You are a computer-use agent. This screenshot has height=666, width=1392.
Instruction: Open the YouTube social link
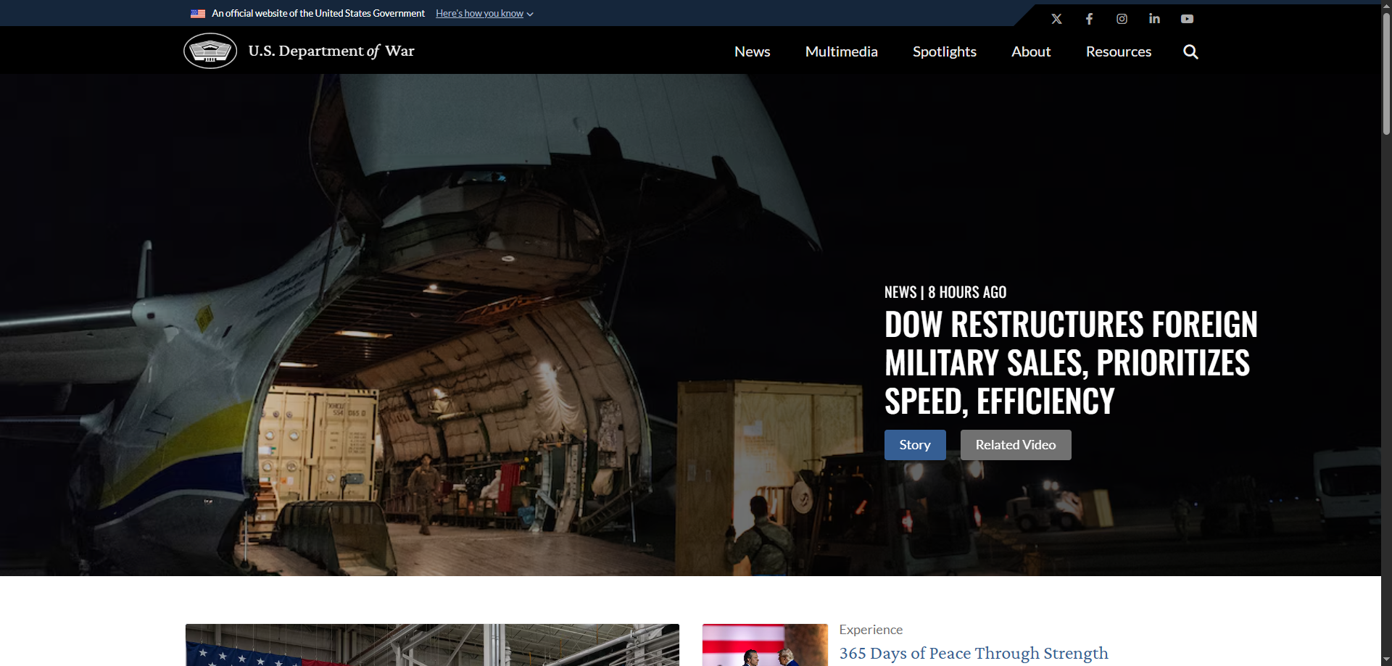point(1187,19)
